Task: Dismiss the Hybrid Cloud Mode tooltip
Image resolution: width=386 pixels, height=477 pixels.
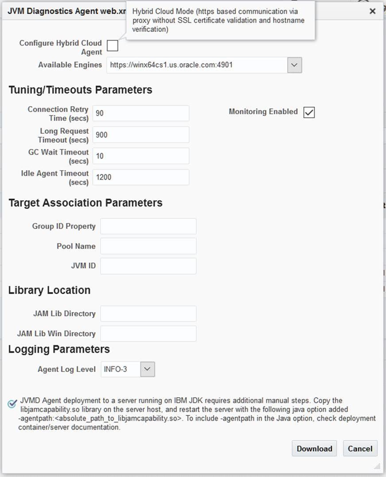Action: coord(220,20)
